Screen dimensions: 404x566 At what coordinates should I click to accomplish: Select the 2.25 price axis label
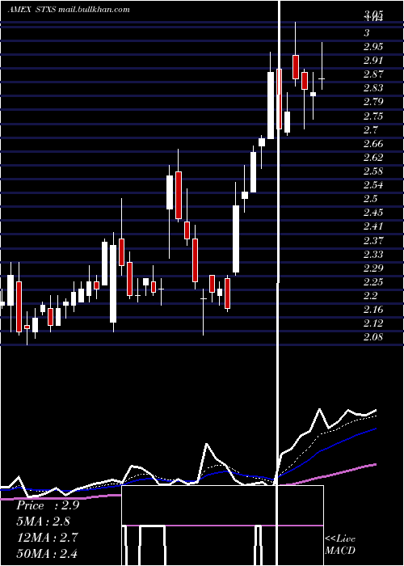[x=373, y=282]
